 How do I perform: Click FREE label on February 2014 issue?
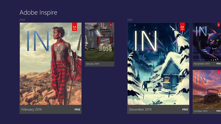pyautogui.click(x=77, y=109)
